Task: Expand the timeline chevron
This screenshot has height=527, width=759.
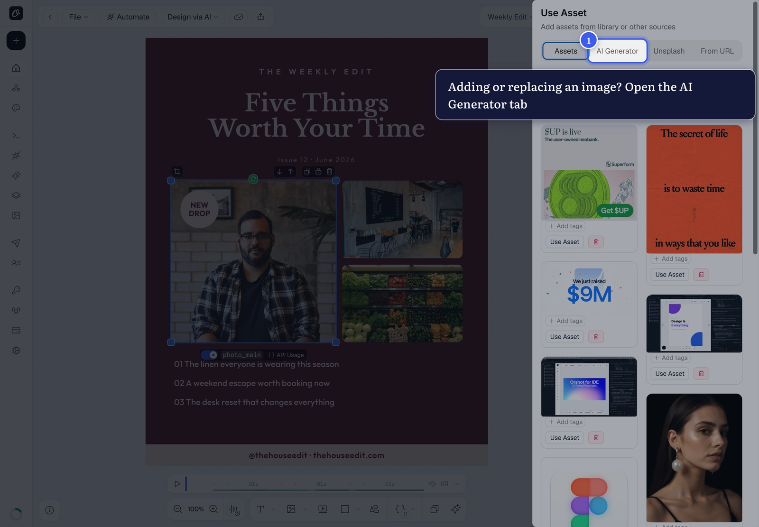Action: point(456,484)
